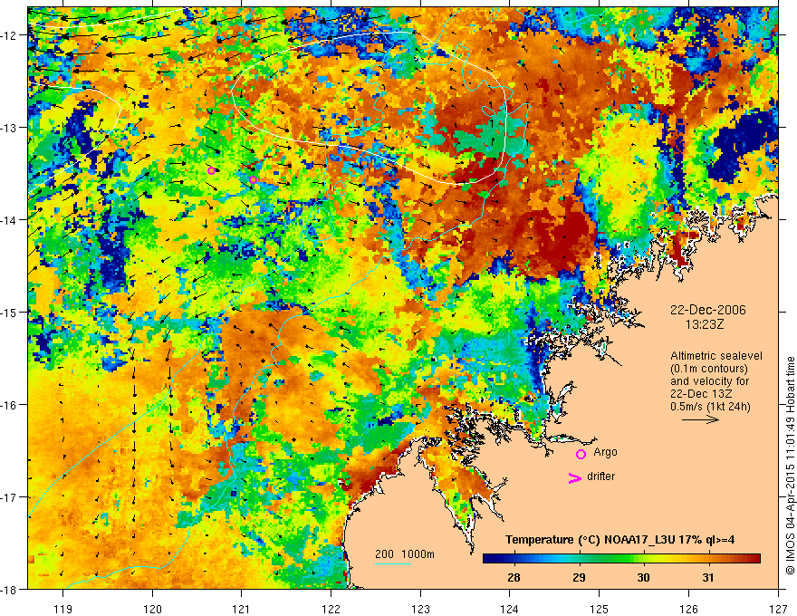Click the '13:23Z' time text
The height and width of the screenshot is (616, 797).
704,324
